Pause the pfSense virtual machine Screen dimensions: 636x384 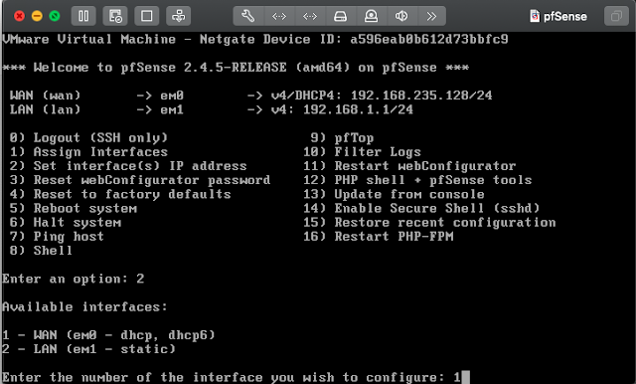point(83,16)
